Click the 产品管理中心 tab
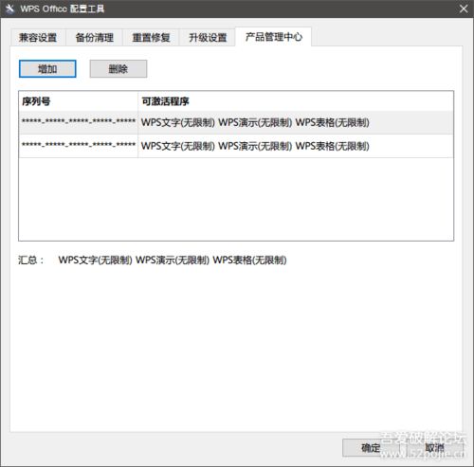The height and width of the screenshot is (467, 474). [x=273, y=37]
